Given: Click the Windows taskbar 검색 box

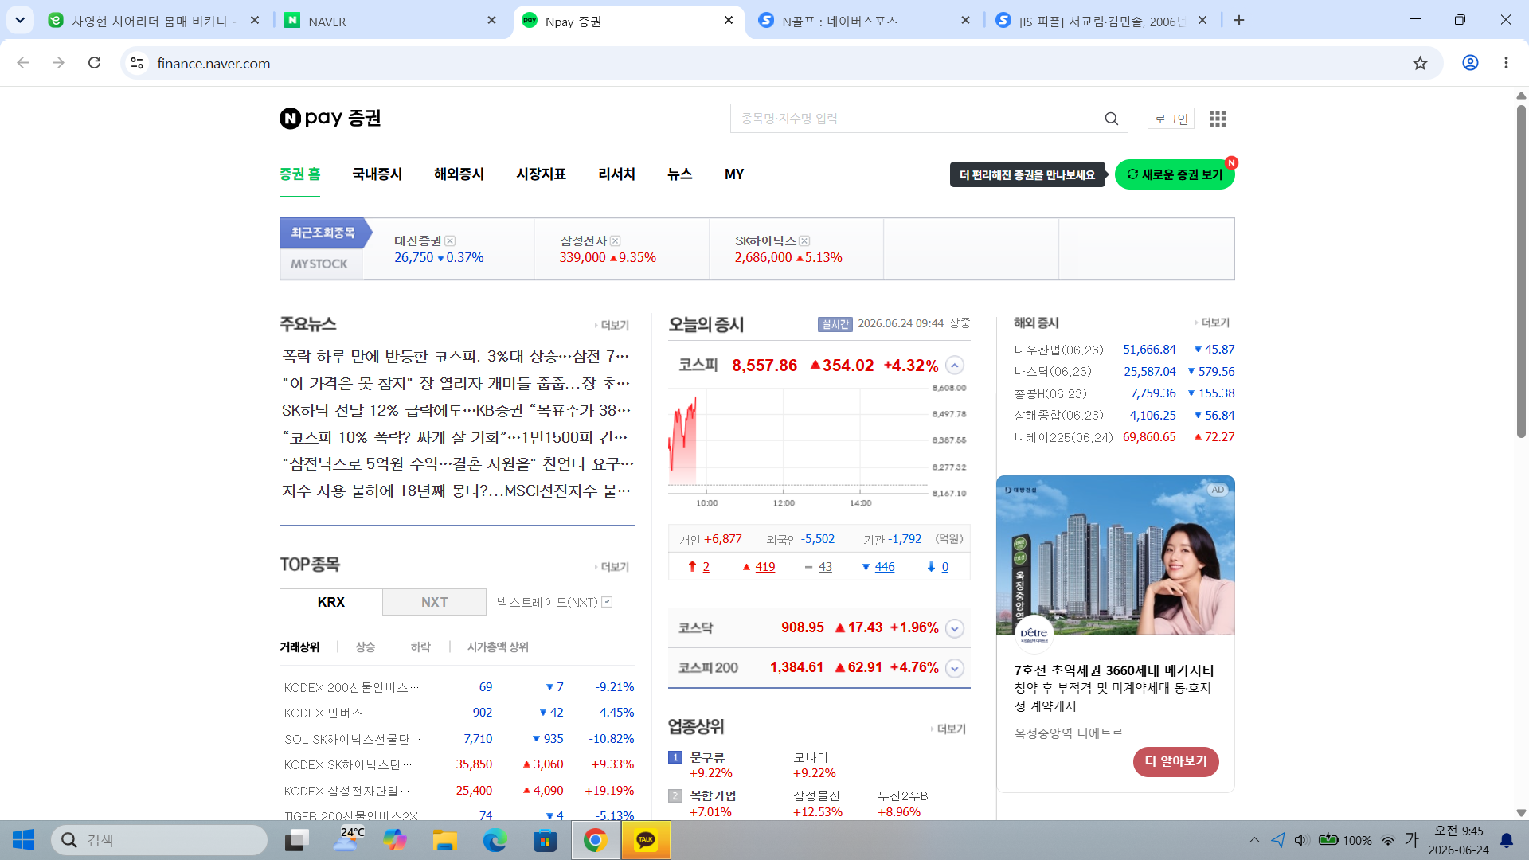Looking at the screenshot, I should coord(159,840).
